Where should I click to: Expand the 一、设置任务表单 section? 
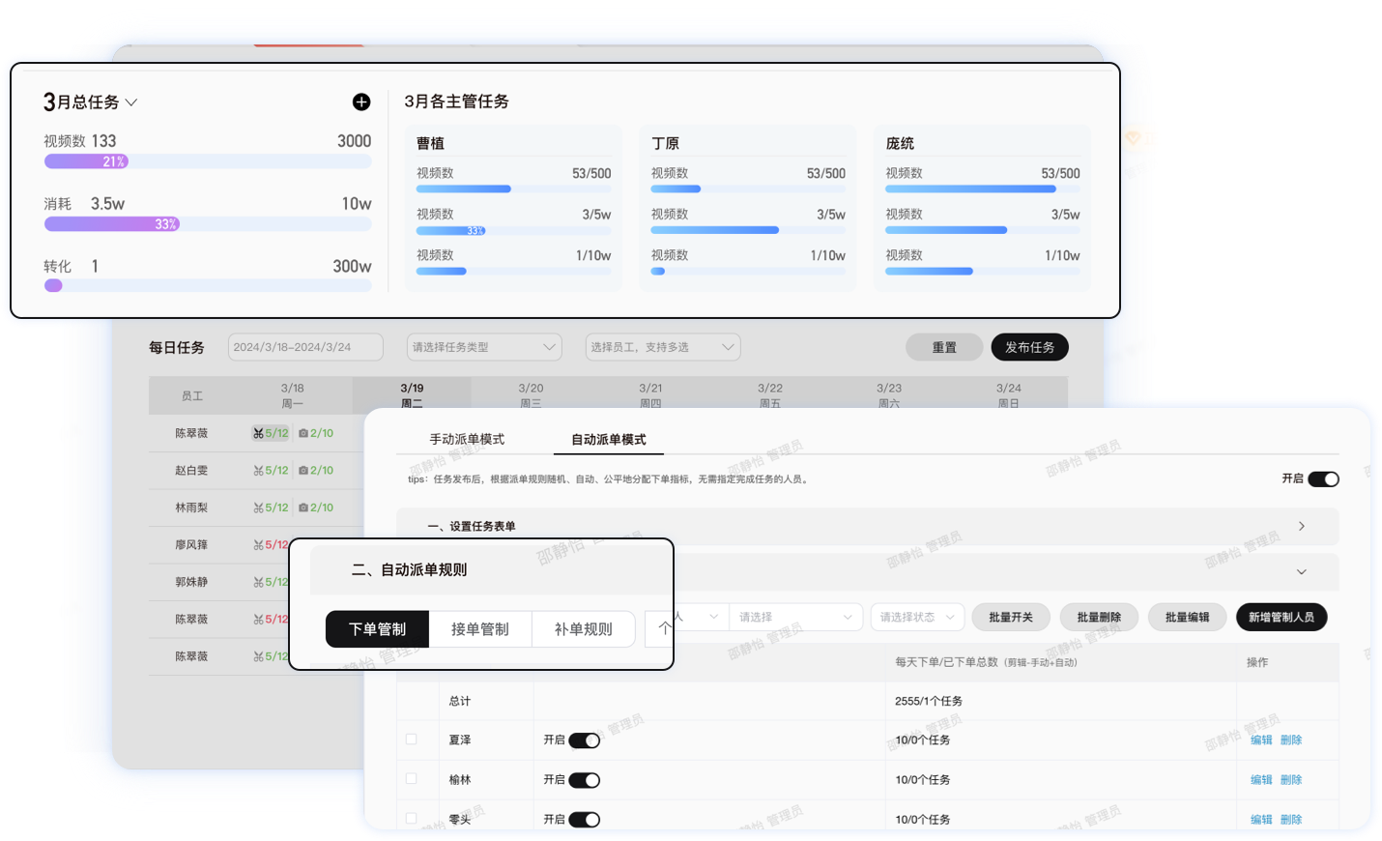[x=1301, y=526]
